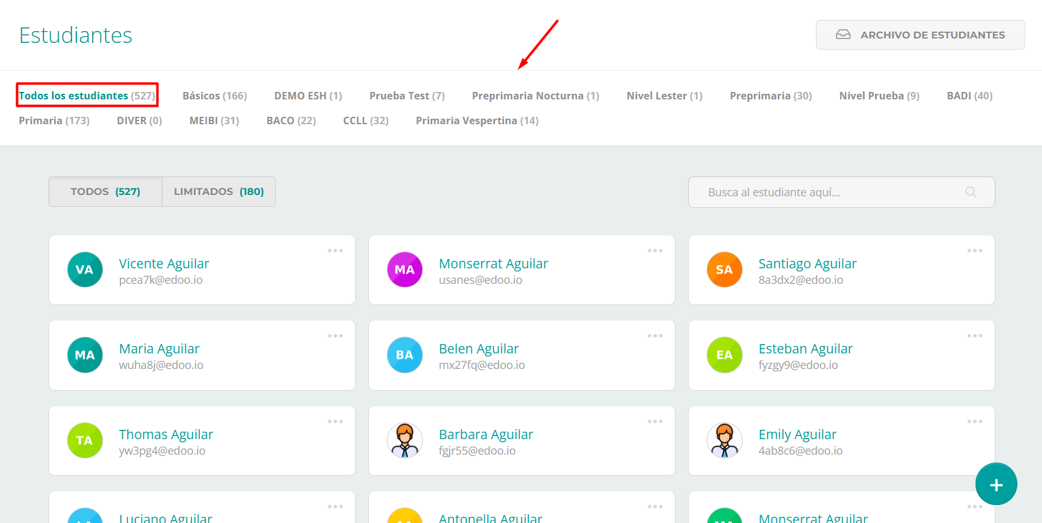
Task: Click the student search field
Action: tap(841, 192)
